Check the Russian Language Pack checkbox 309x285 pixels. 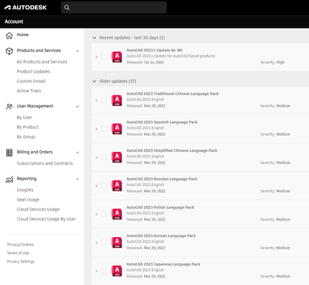(104, 185)
